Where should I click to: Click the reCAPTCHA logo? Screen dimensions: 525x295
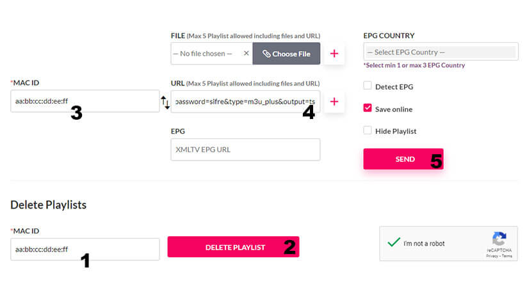[499, 238]
